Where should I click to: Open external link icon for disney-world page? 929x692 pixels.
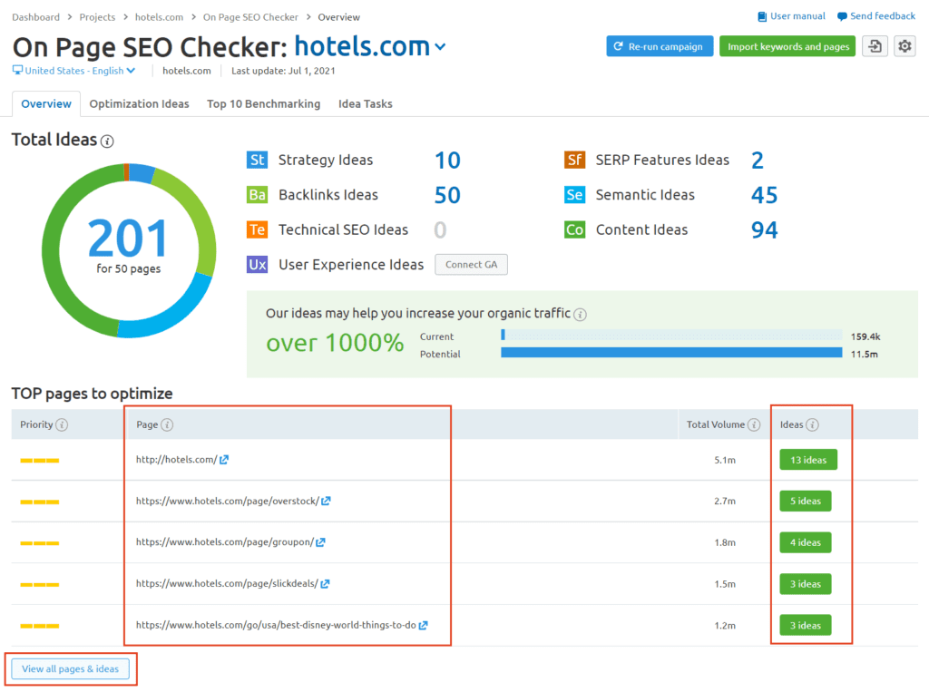pyautogui.click(x=423, y=625)
